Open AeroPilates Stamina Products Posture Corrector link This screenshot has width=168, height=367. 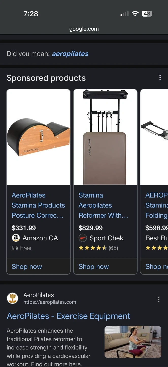click(x=38, y=205)
